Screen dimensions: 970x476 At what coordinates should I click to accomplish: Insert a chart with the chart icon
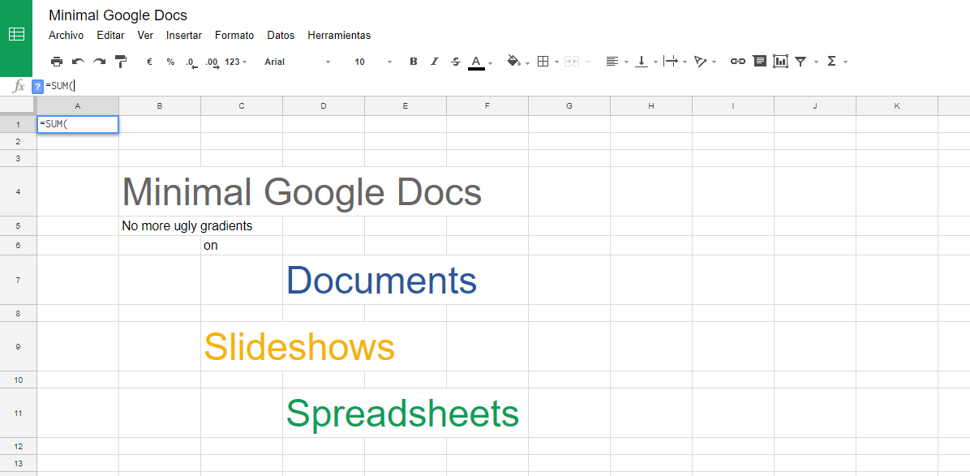(x=780, y=61)
